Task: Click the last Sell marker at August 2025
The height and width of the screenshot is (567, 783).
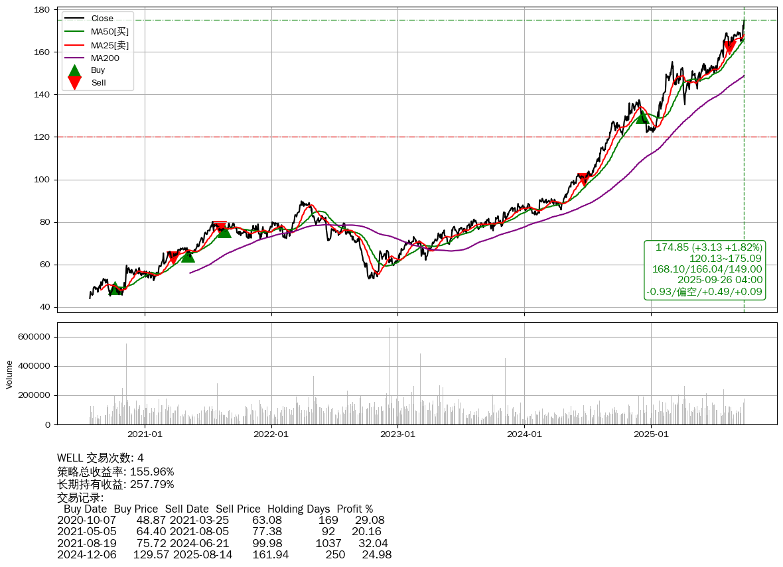Action: [x=729, y=46]
